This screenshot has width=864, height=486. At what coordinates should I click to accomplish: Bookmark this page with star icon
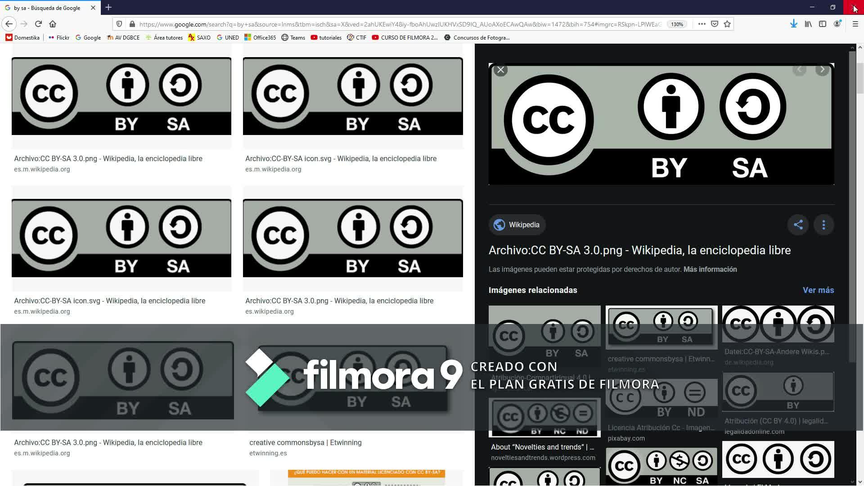(727, 24)
